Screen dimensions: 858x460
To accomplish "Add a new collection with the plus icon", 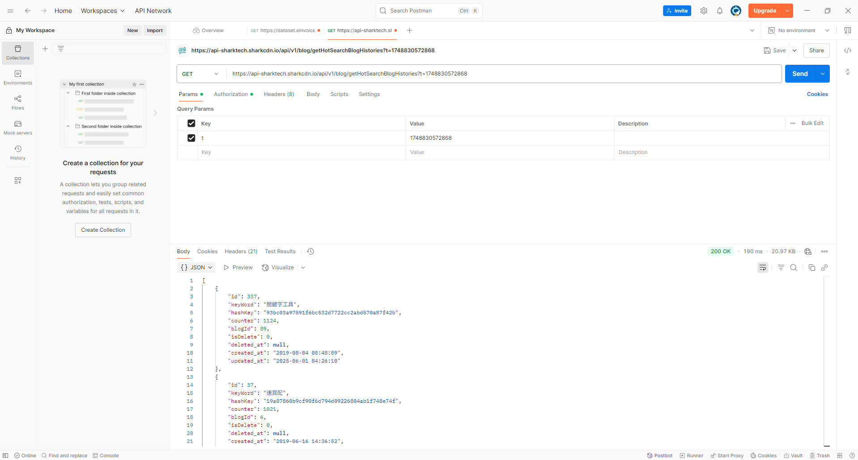I will pos(45,49).
